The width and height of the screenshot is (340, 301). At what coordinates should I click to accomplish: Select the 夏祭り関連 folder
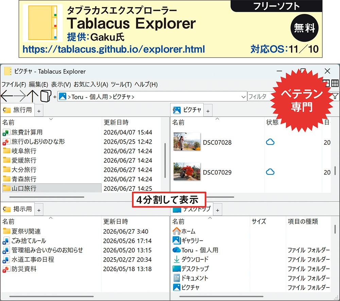(x=22, y=231)
